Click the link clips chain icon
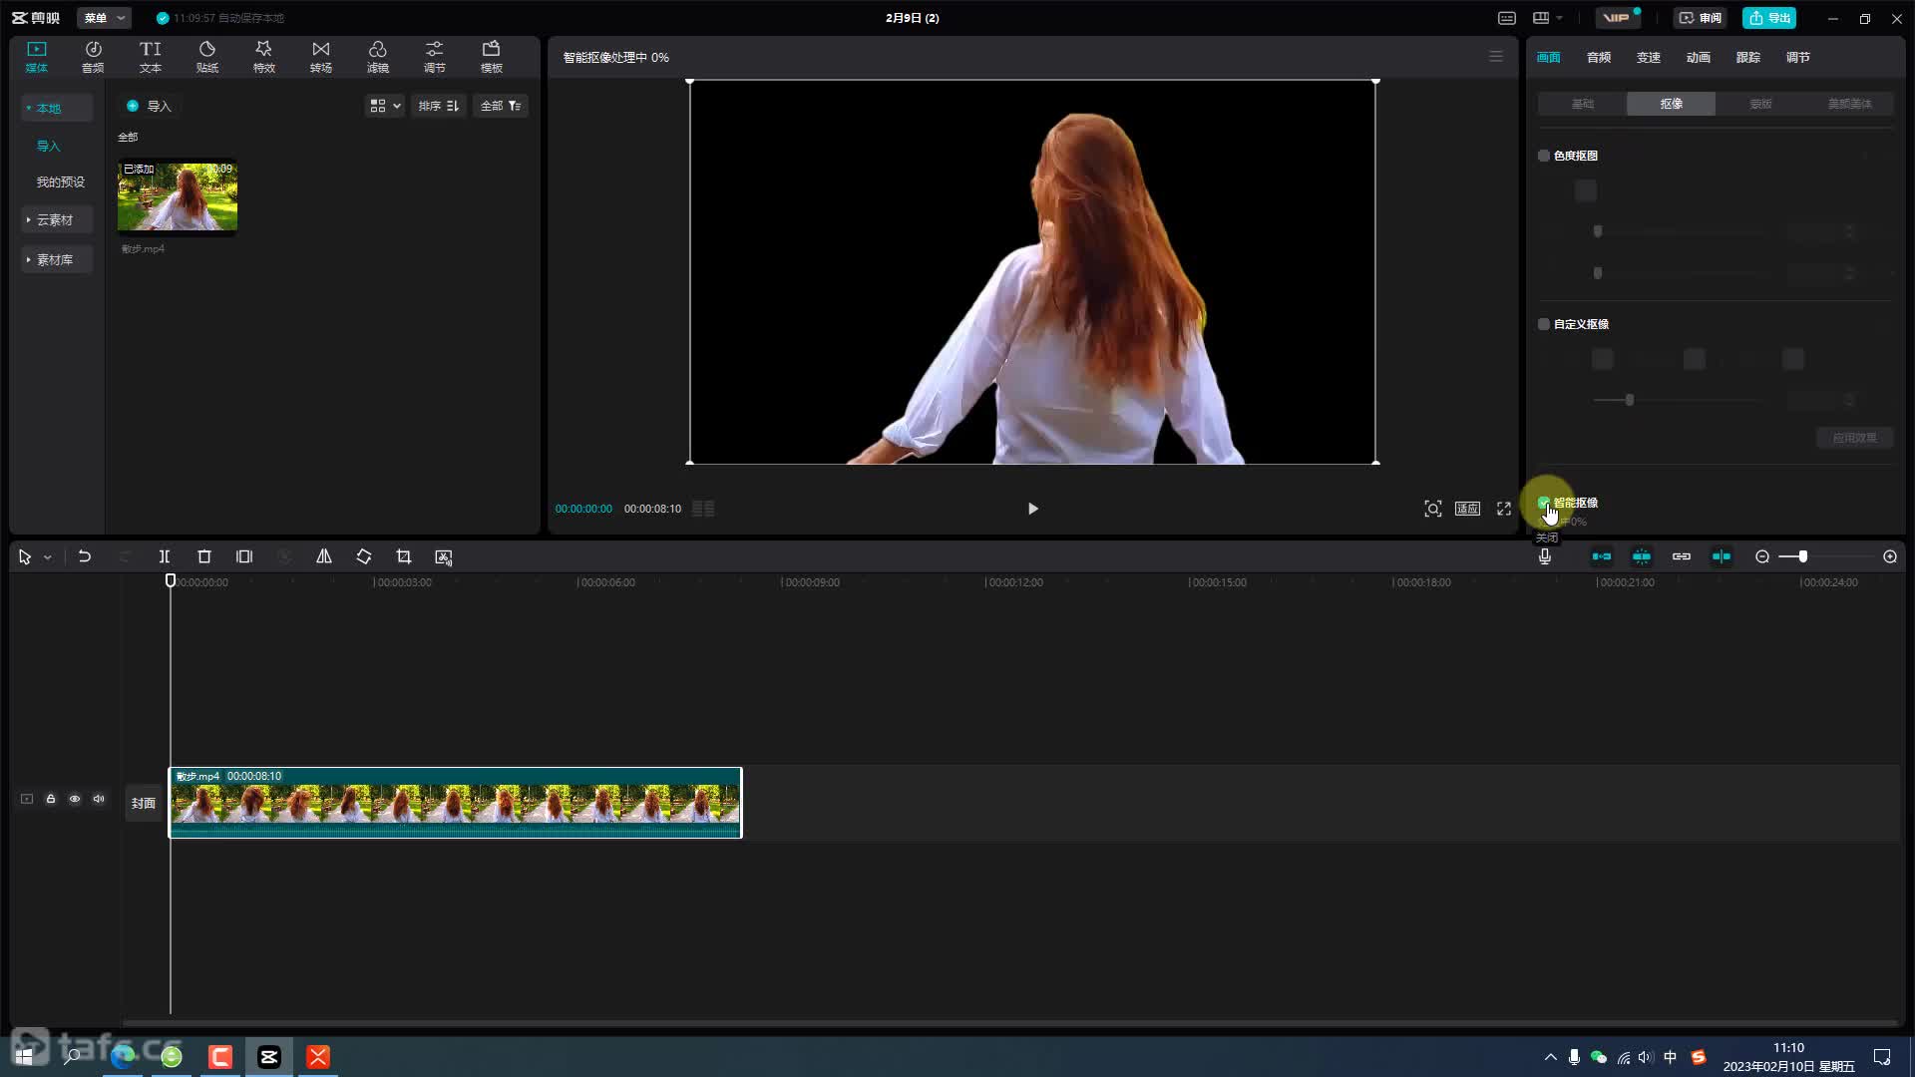1915x1077 pixels. click(1682, 556)
